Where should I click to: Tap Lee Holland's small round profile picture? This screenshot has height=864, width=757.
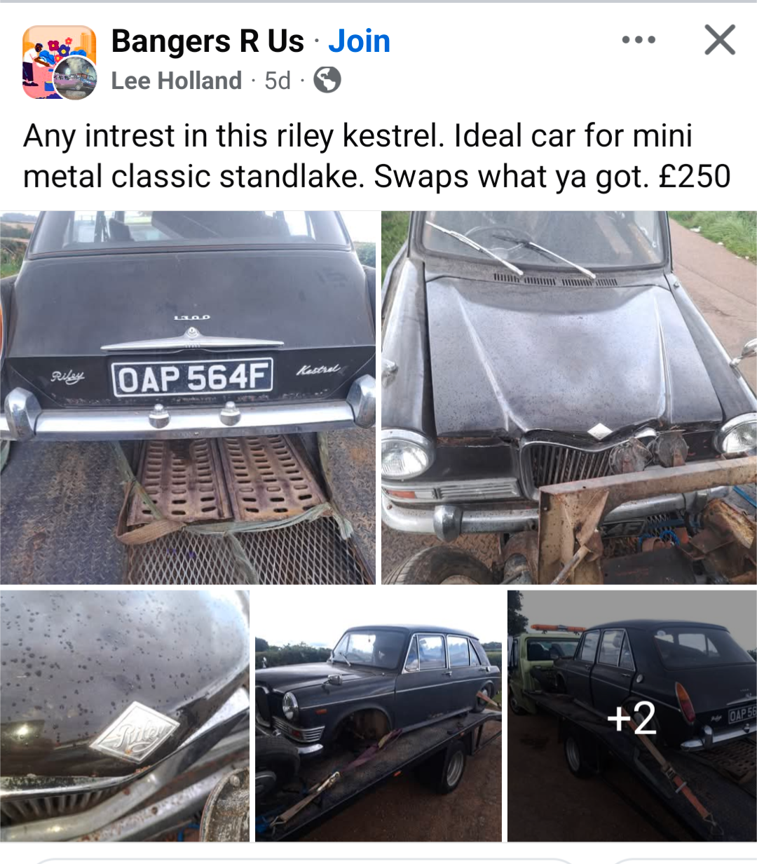pos(76,78)
